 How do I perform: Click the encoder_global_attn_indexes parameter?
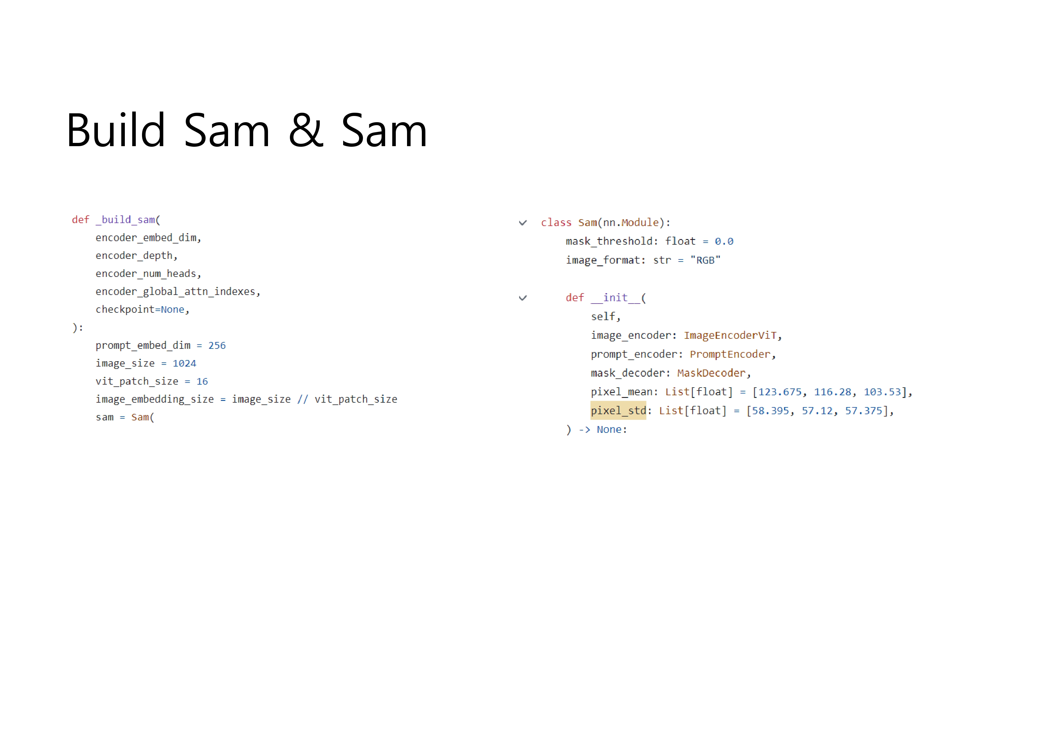175,292
